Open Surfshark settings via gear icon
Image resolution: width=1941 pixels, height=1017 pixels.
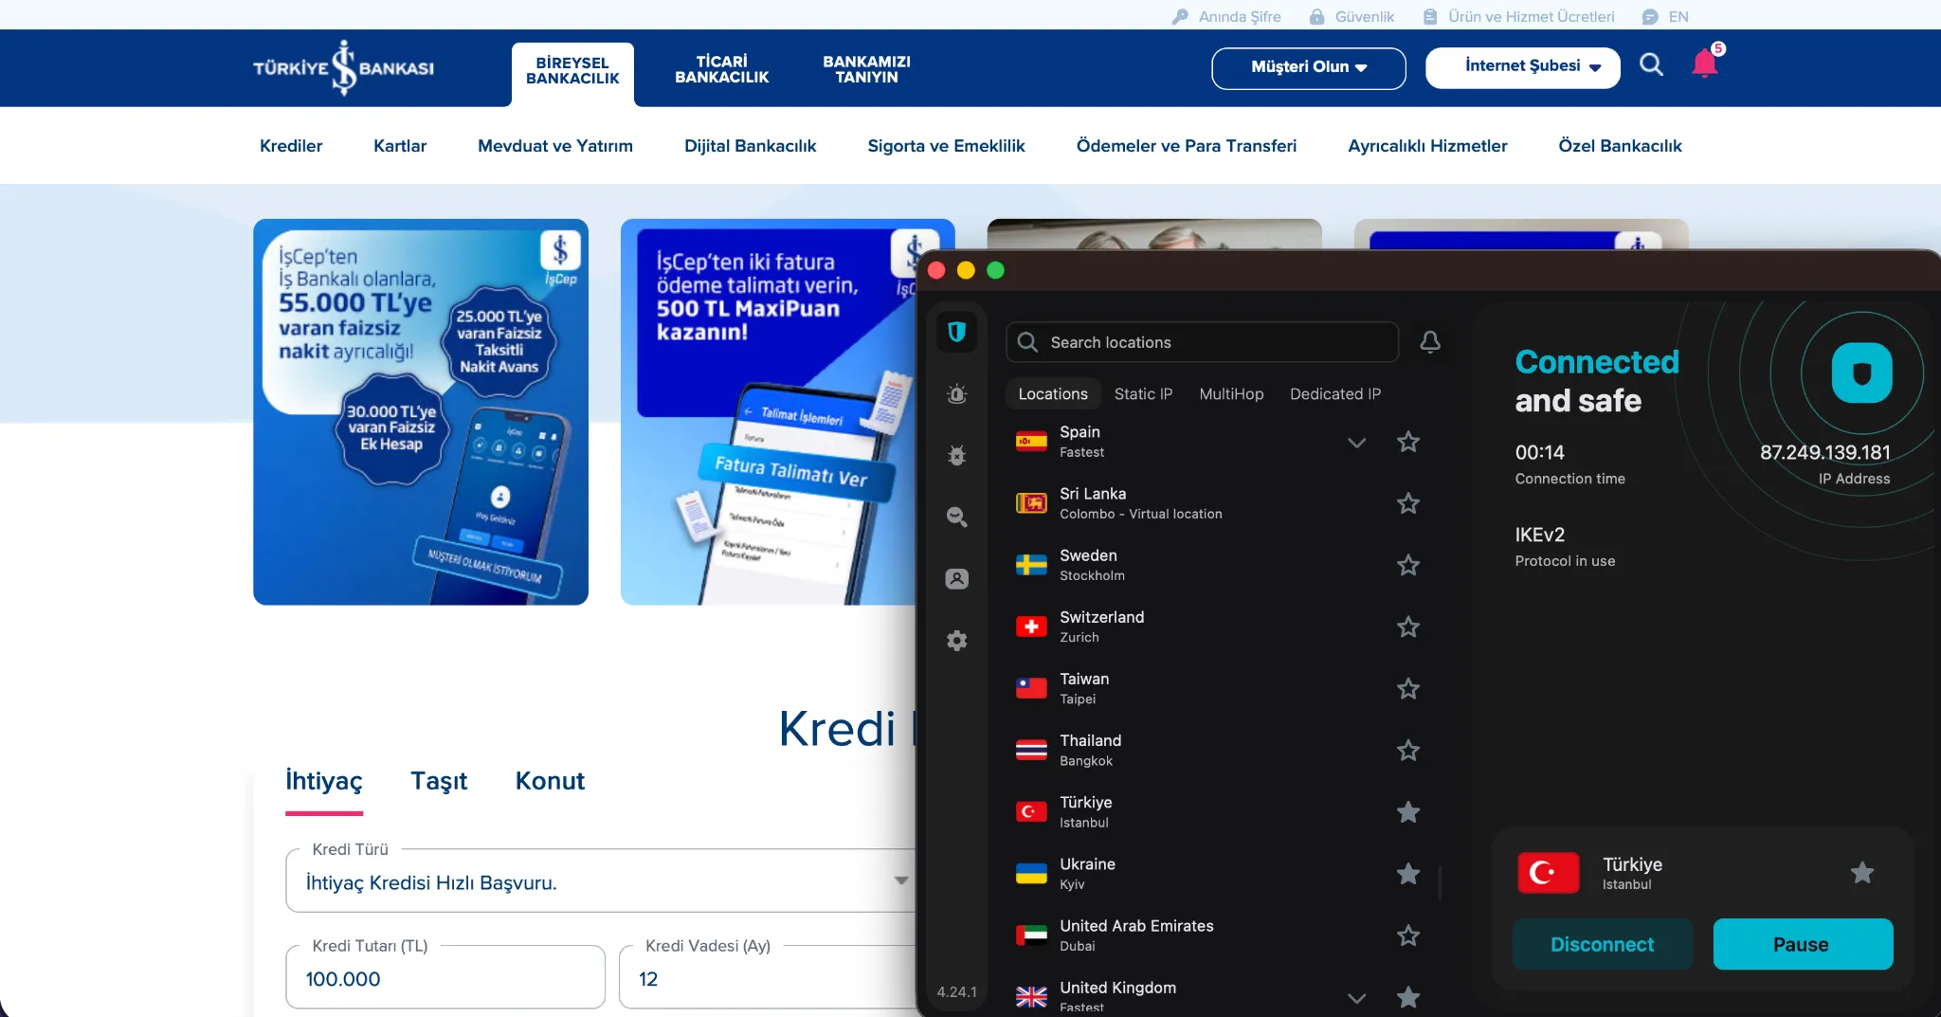tap(957, 640)
